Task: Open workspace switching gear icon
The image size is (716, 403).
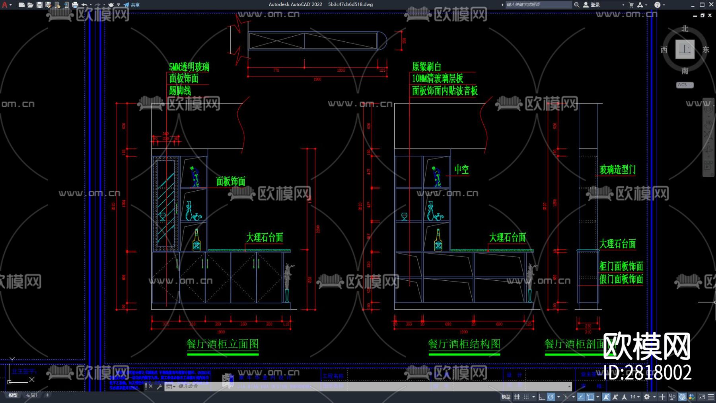Action: (647, 397)
